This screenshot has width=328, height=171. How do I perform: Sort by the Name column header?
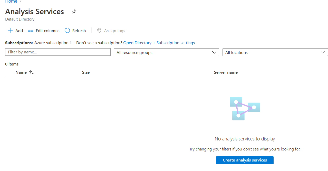pyautogui.click(x=21, y=72)
